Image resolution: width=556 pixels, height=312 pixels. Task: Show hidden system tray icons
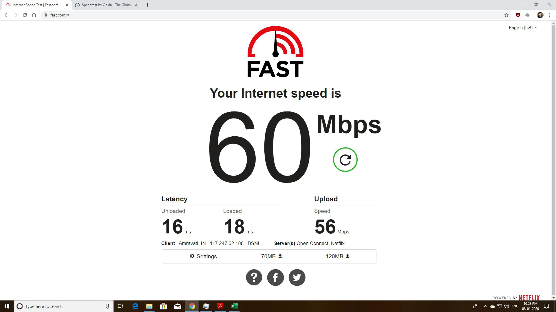[x=486, y=306]
